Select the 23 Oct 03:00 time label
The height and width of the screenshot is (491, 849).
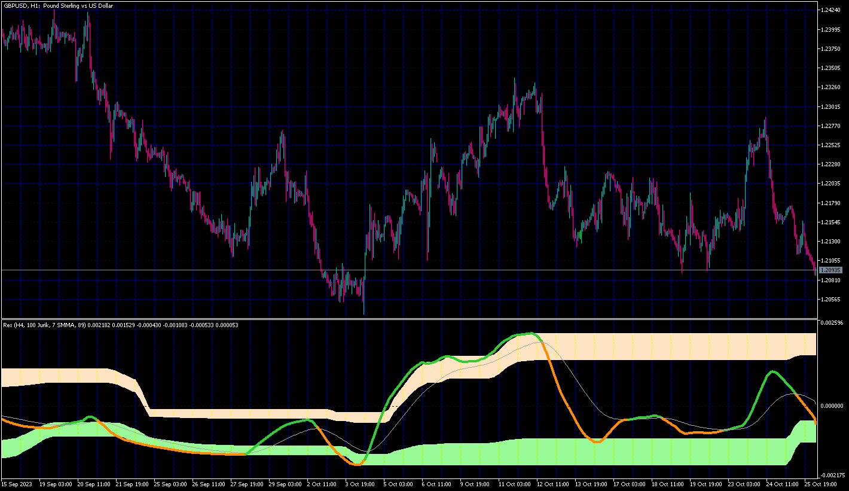744,484
